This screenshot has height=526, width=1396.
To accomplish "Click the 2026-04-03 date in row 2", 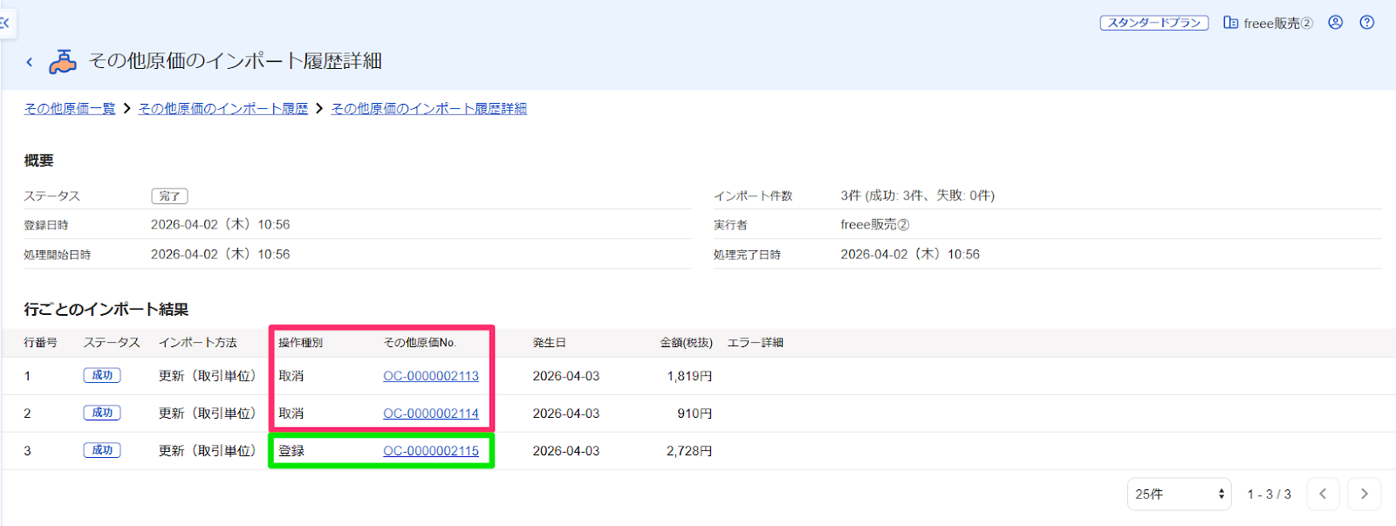I will pos(566,413).
